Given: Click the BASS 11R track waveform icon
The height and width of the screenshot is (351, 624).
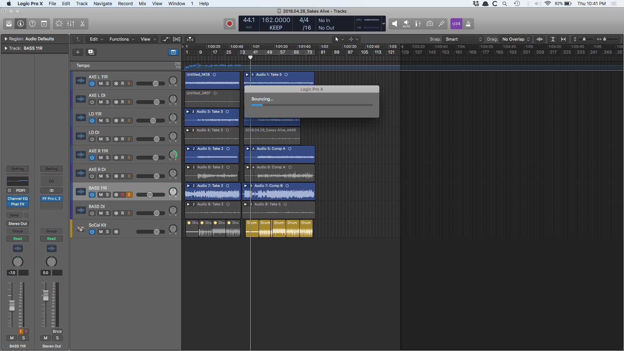Looking at the screenshot, I should [x=81, y=192].
